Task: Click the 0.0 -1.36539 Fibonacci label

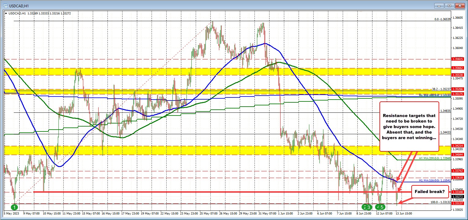Action: coord(443,19)
